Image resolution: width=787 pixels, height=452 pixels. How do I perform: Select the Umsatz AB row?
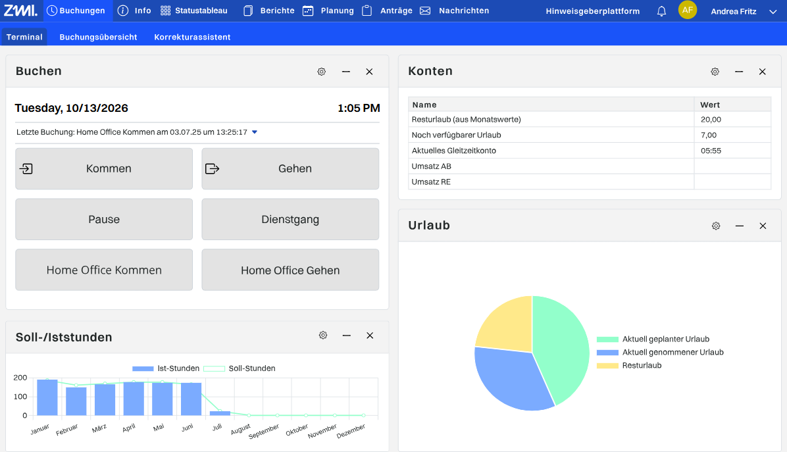(589, 166)
